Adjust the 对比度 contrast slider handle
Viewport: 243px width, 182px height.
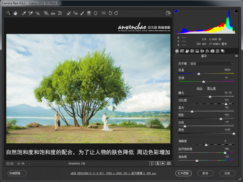point(226,104)
